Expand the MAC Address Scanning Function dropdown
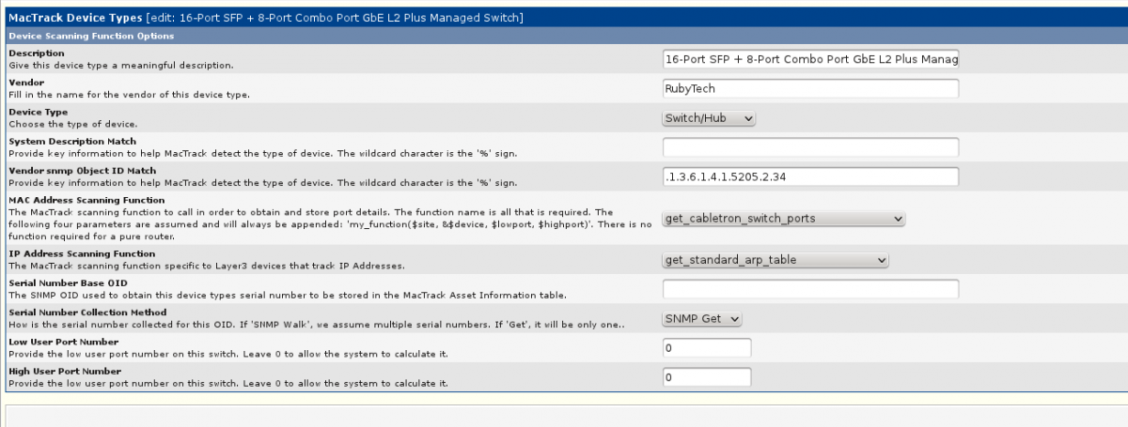Viewport: 1128px width, 427px height. (783, 219)
